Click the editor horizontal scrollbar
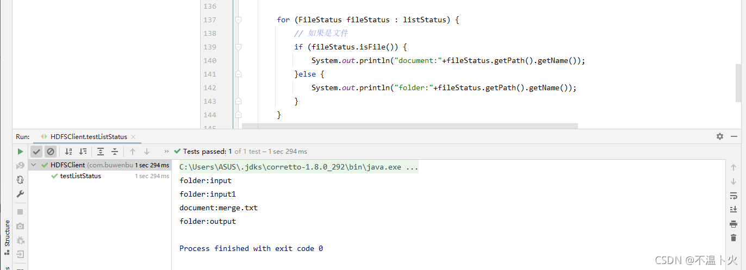Image resolution: width=746 pixels, height=270 pixels. (410, 126)
